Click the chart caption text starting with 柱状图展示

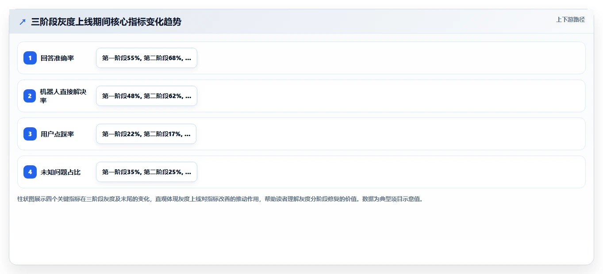pos(220,199)
